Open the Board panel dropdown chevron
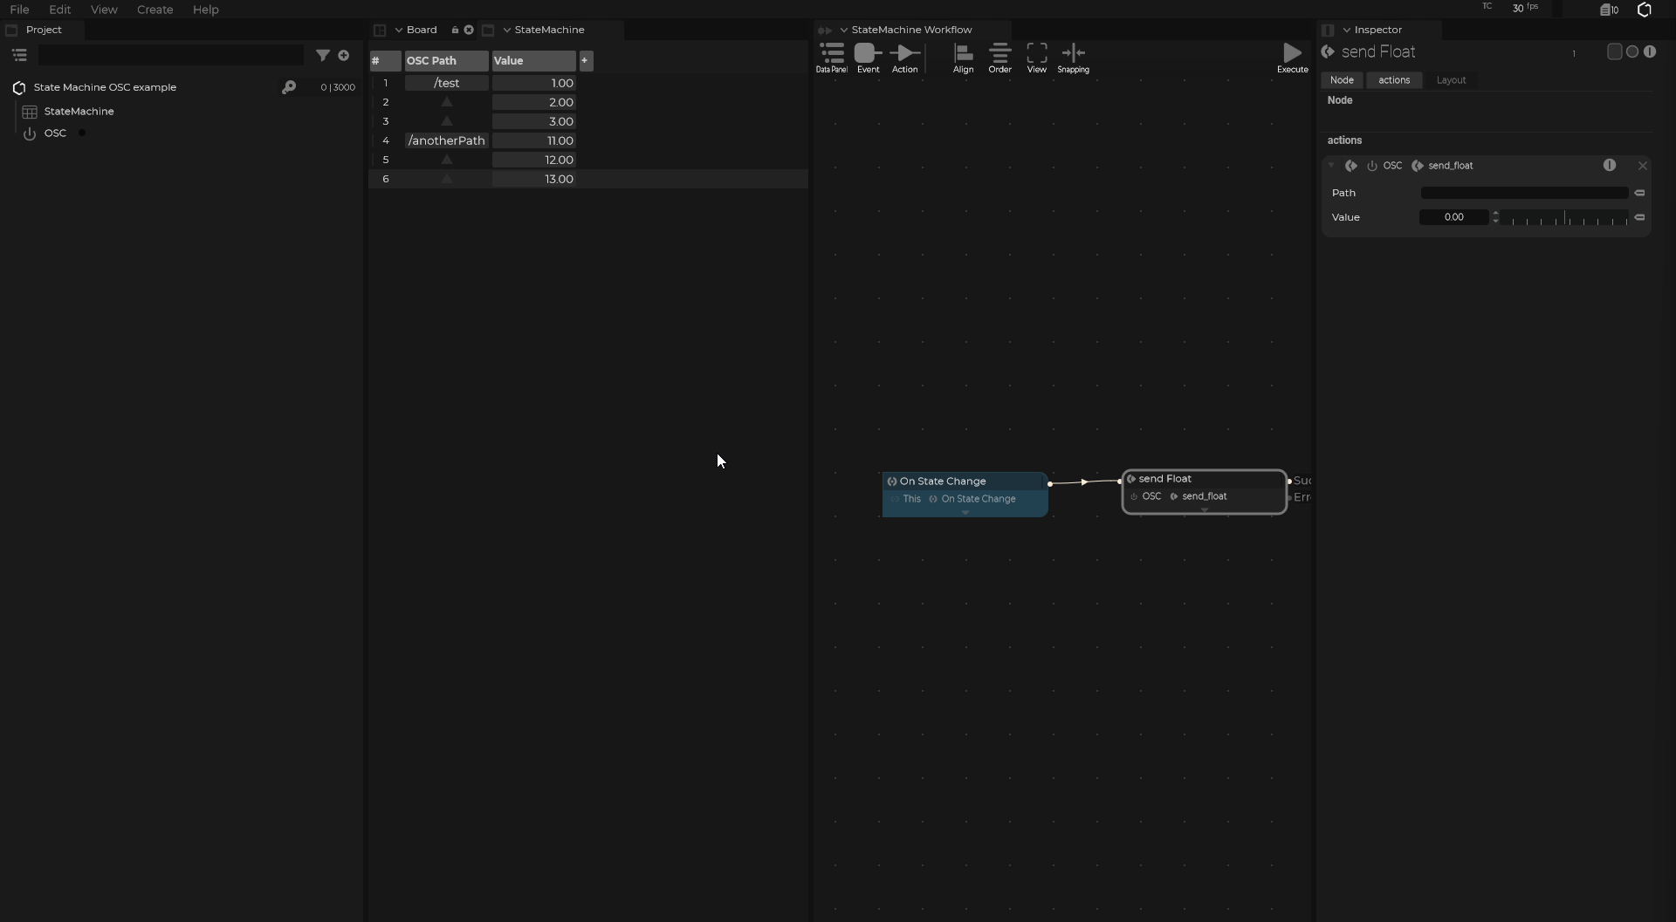 click(399, 30)
